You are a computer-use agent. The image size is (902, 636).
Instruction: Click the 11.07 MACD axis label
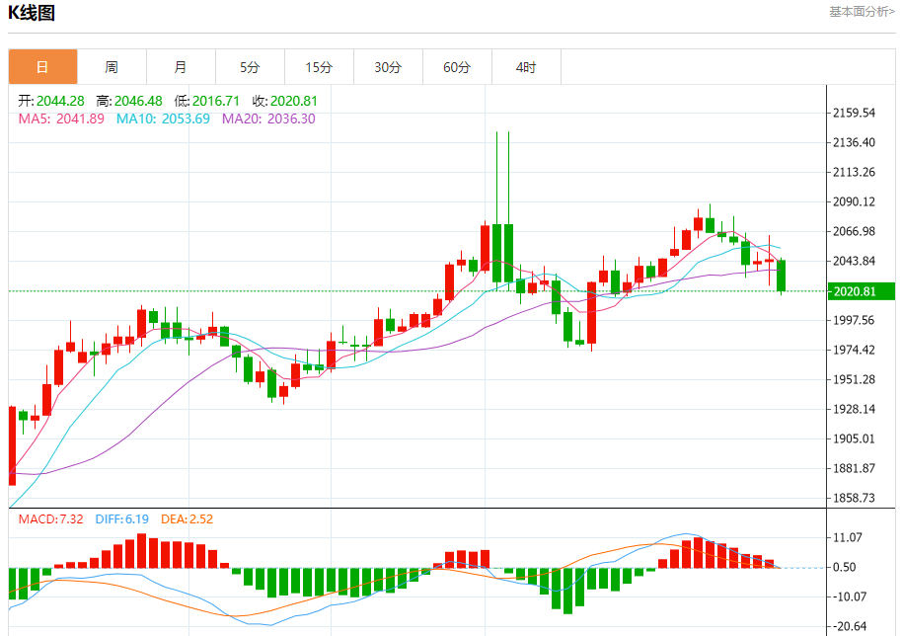pos(848,537)
